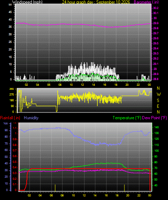Screen dimensions: 168x200
Task: Click the E compass label on wind direction chart
Action: pyautogui.click(x=158, y=106)
